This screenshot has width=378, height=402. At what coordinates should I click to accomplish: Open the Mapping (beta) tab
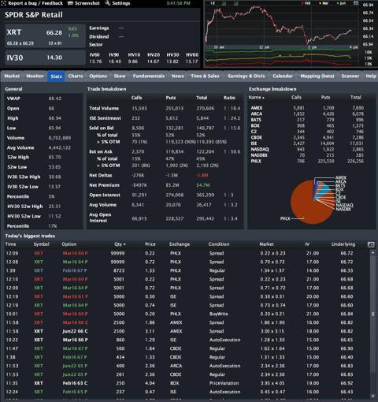pyautogui.click(x=317, y=76)
